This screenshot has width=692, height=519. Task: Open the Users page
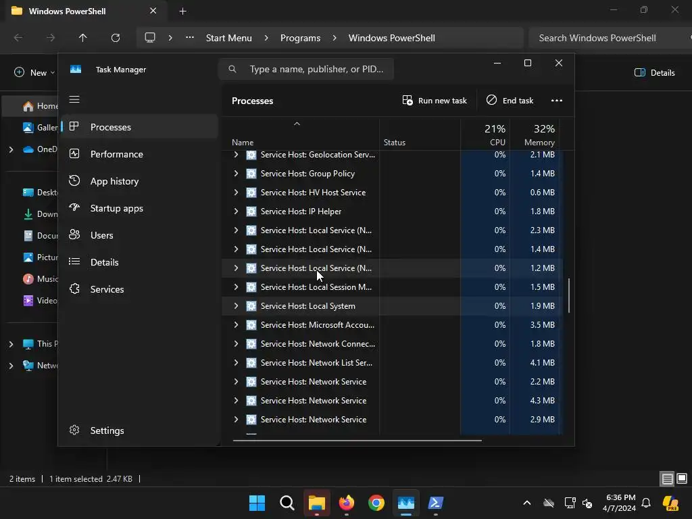(x=139, y=235)
